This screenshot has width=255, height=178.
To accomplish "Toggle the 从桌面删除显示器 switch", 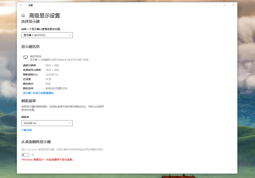I will (25, 155).
